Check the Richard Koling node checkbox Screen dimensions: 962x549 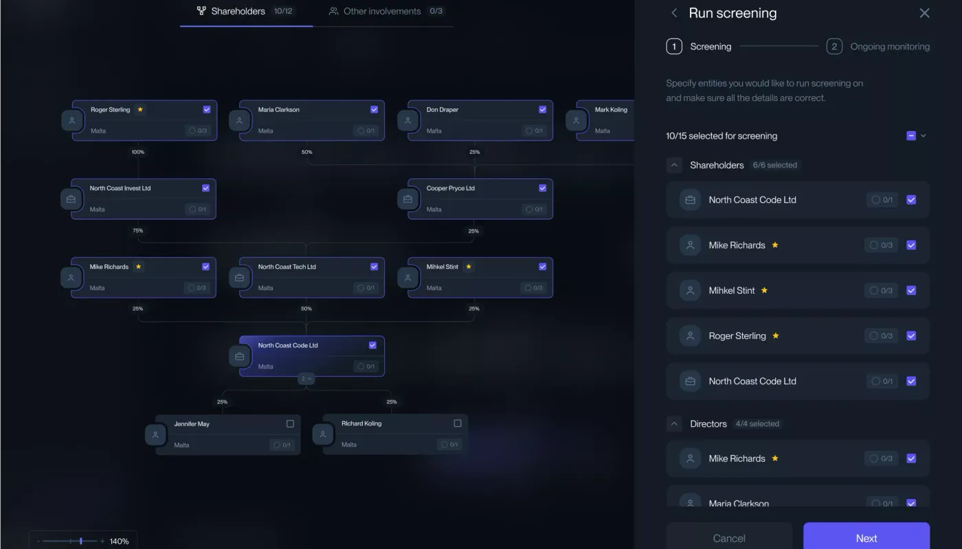coord(458,423)
